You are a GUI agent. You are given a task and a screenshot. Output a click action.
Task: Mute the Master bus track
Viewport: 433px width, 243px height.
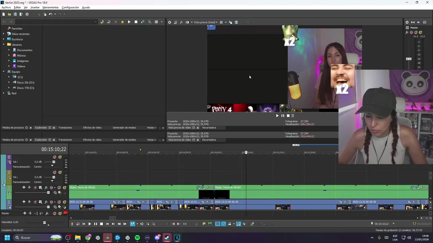[x=54, y=213]
